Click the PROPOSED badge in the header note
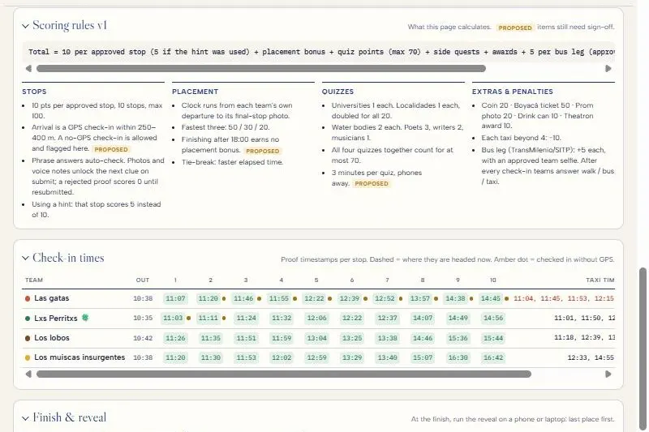 tap(515, 28)
